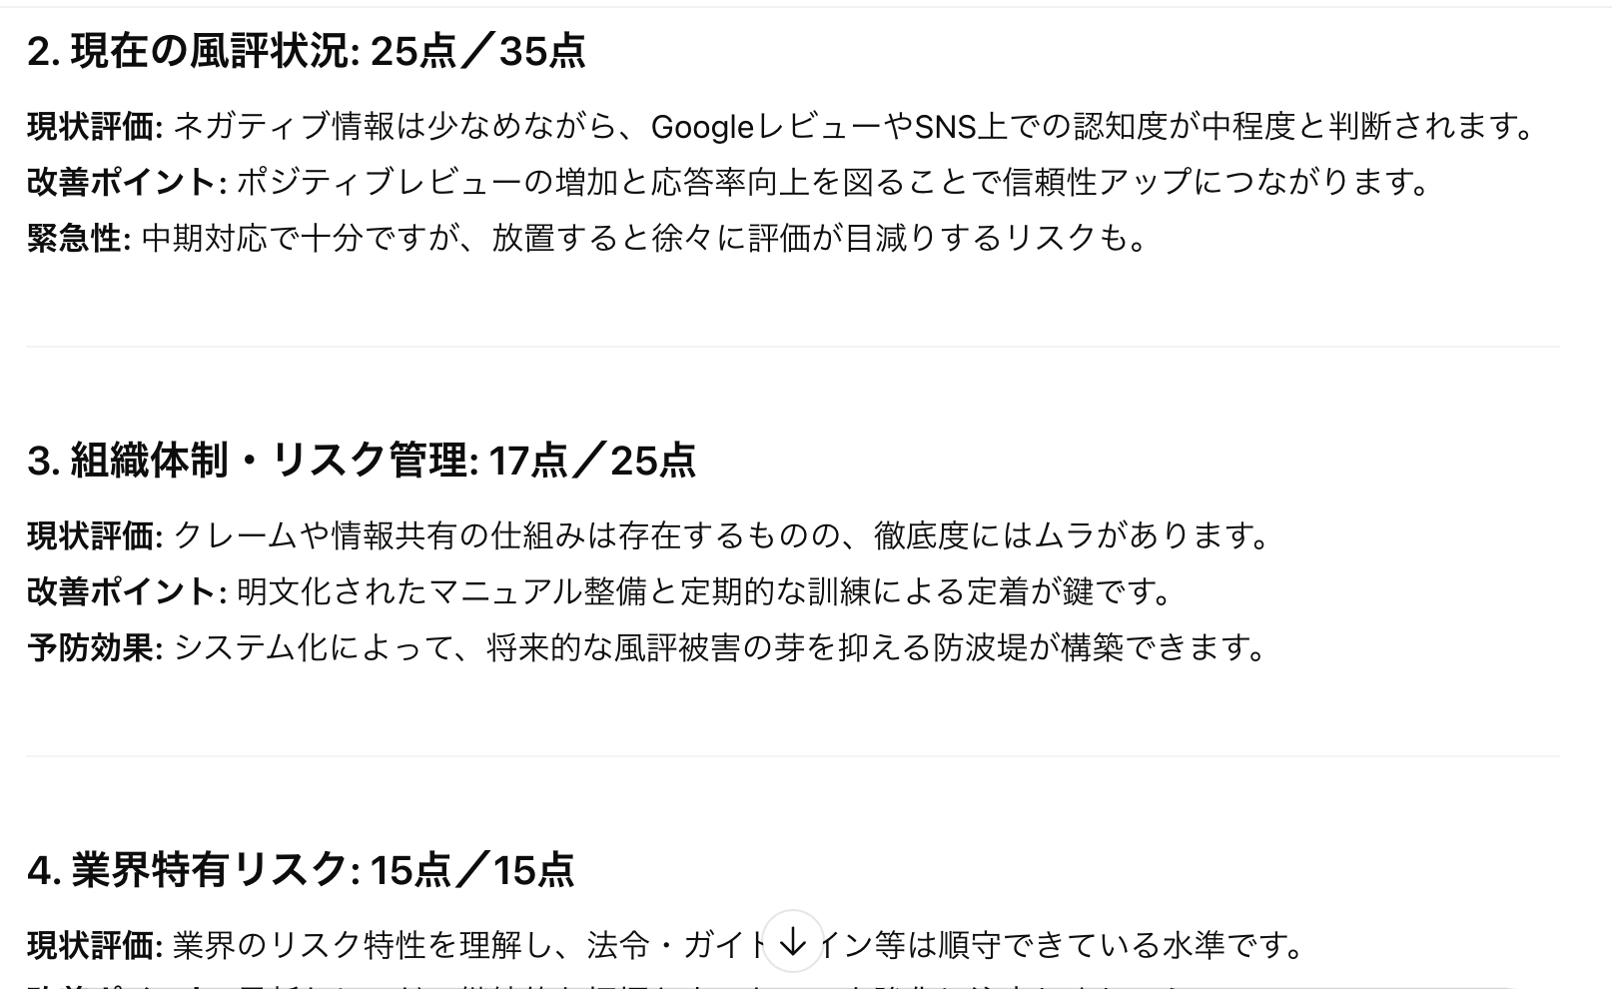Click the score text 17点／25点
Image resolution: width=1612 pixels, height=989 pixels.
click(591, 461)
